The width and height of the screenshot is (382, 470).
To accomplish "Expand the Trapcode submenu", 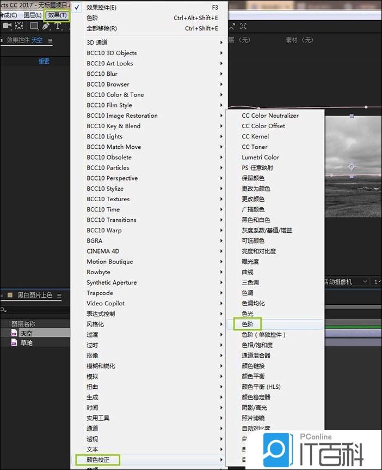I will pos(149,293).
